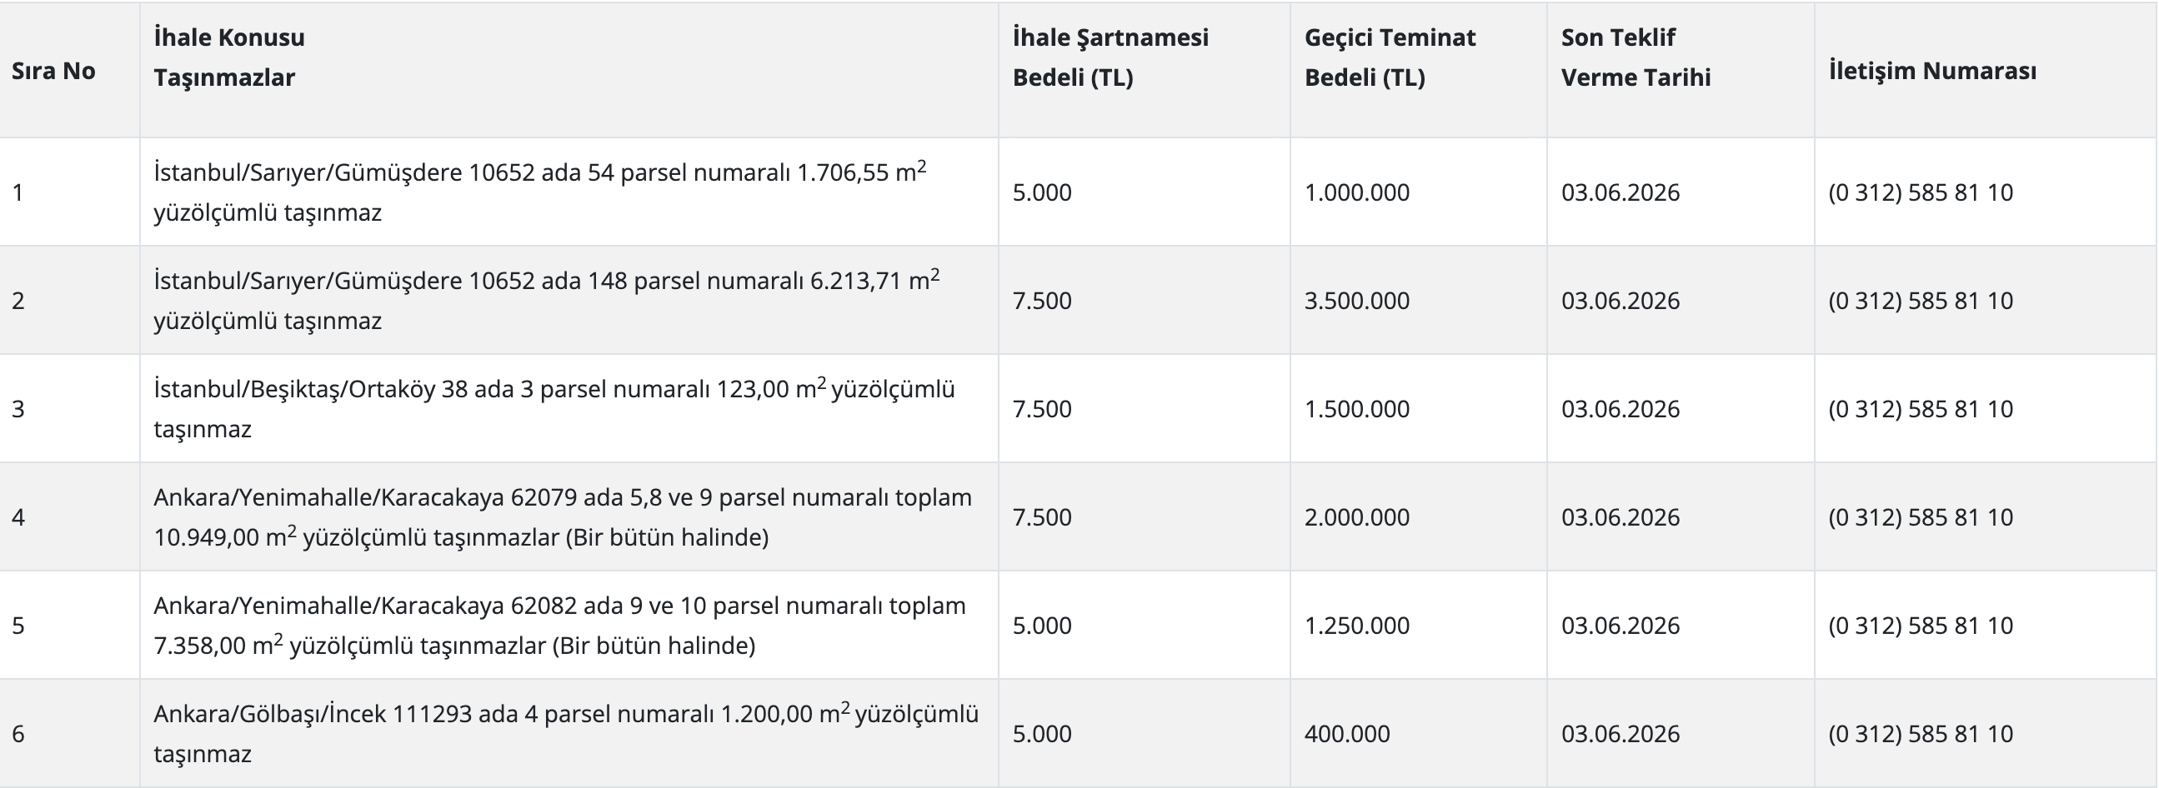Click the bid deadline date in row 3
Screen dimensions: 2159x788
(1621, 409)
